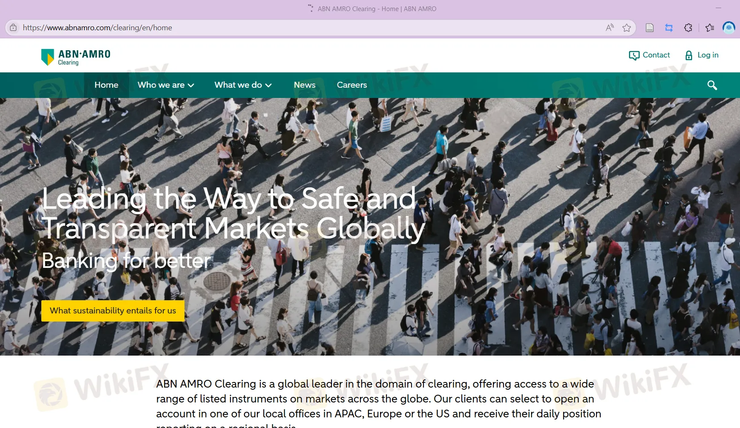Click the Banking for better tagline
Screen dimensions: 740x428
(127, 261)
